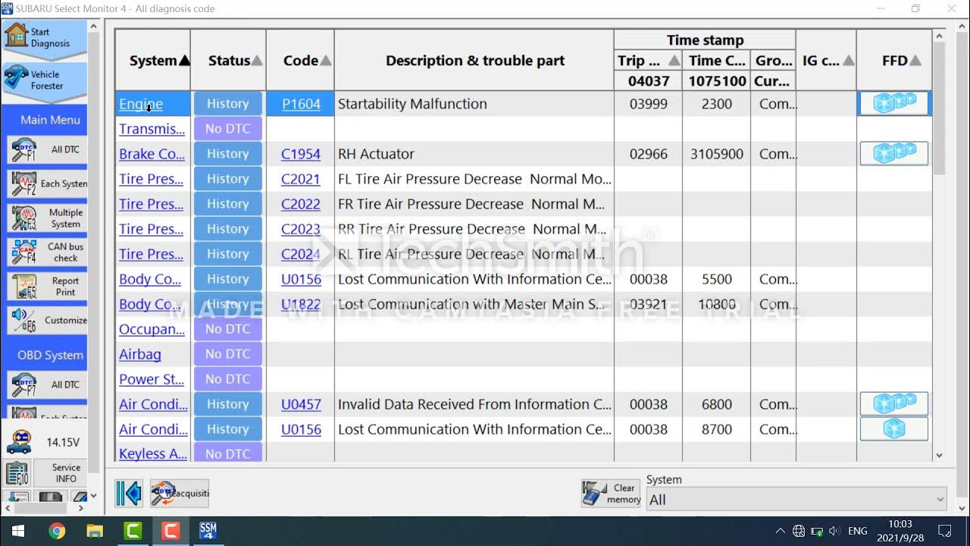The height and width of the screenshot is (546, 970).
Task: Sort by Trip timestamp column arrow
Action: pyautogui.click(x=674, y=61)
